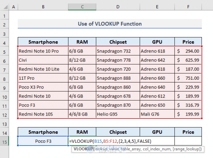213x158 pixels.
Task: Click the 'Use of VLOOKUP Function' title cell
Action: pyautogui.click(x=110, y=24)
